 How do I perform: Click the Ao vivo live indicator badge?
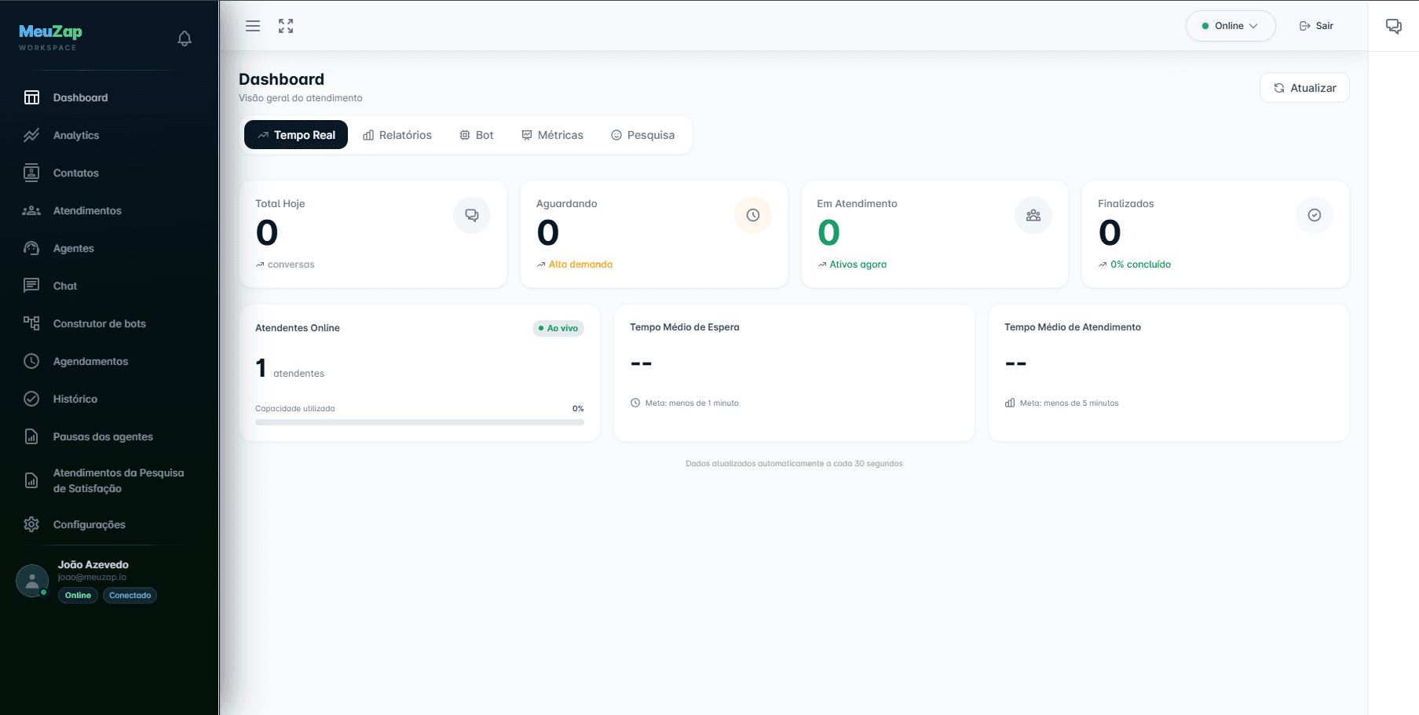click(x=558, y=328)
